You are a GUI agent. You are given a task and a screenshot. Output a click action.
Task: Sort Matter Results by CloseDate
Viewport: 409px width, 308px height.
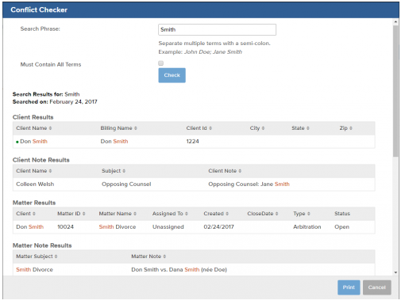point(263,214)
